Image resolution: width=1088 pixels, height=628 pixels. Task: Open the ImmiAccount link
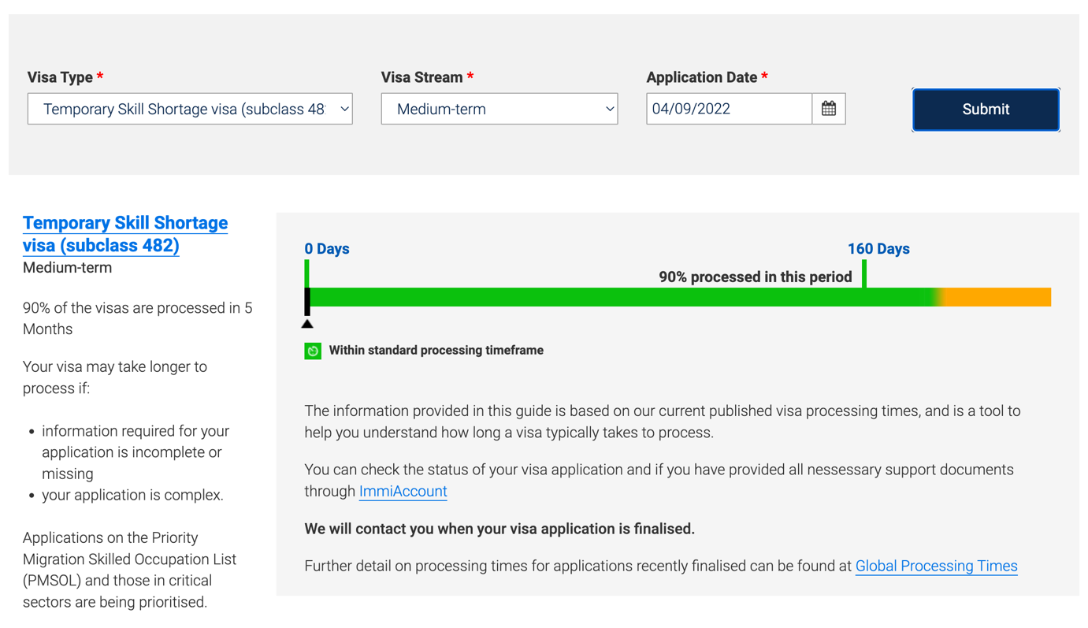tap(403, 491)
